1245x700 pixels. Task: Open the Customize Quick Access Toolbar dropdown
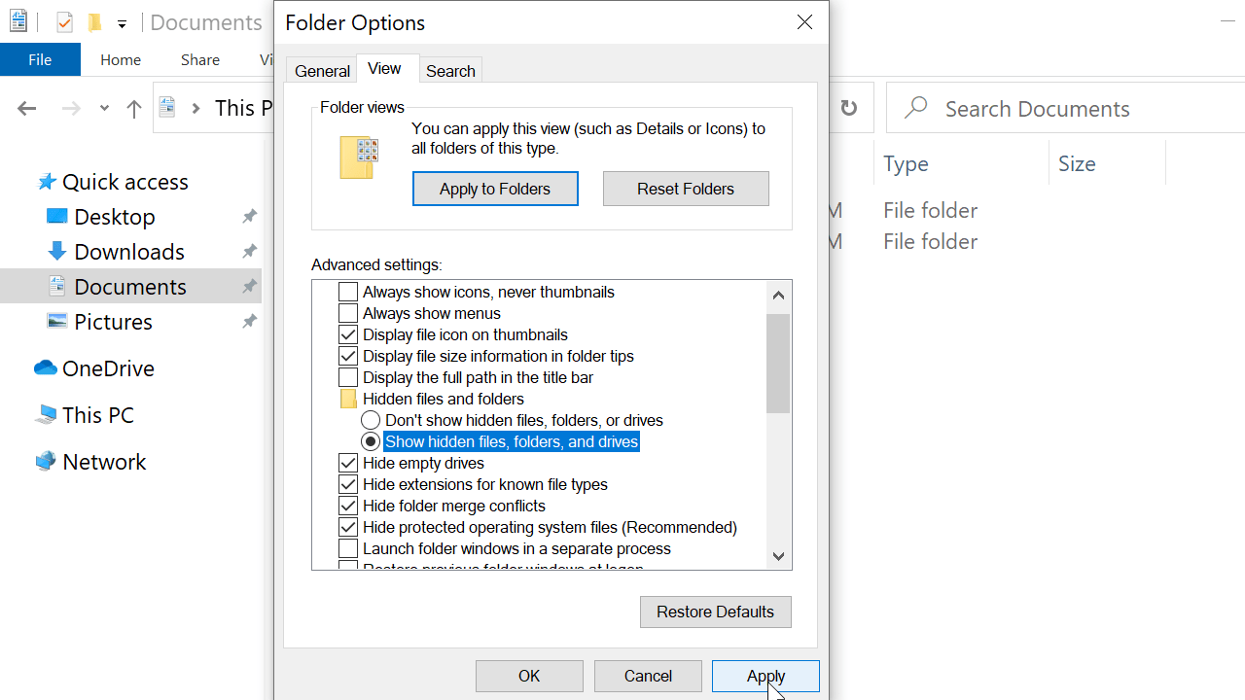tap(122, 23)
